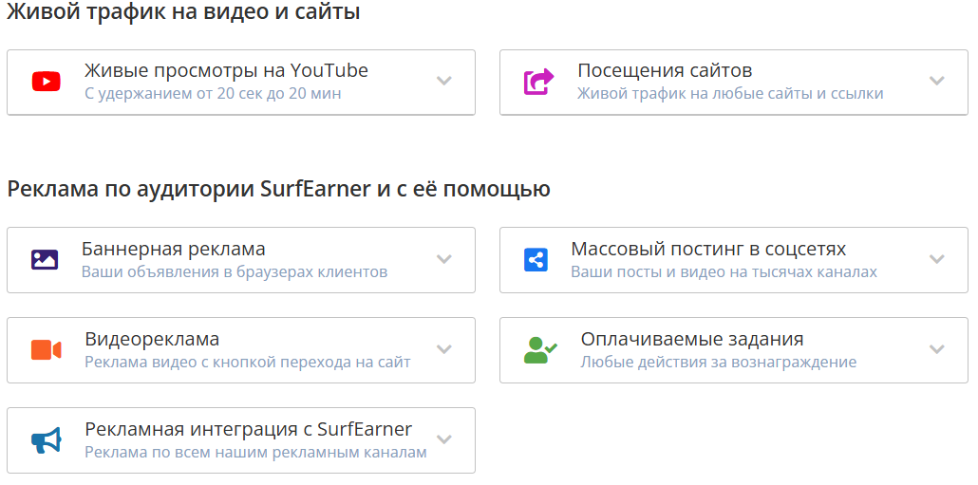Expand the Массовый постинг в соцсетях chevron
This screenshot has height=485, width=978.
[x=937, y=259]
